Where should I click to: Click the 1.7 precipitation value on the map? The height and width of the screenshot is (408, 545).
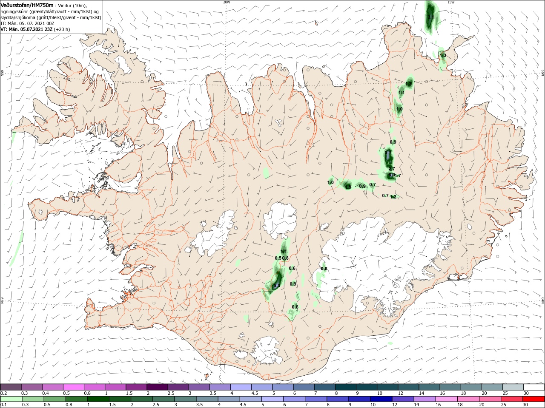pos(398,176)
